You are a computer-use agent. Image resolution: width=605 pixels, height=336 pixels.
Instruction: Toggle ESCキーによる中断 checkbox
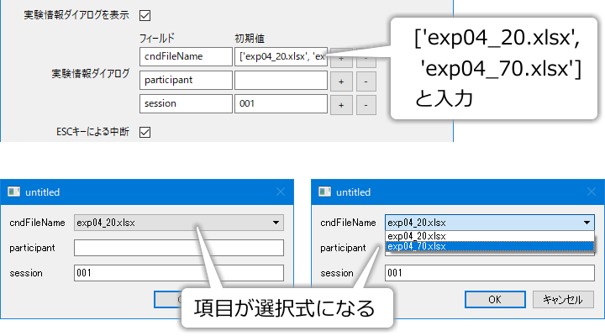[x=145, y=132]
